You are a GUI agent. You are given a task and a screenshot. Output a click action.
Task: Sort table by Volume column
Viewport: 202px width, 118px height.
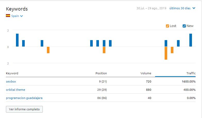click(x=146, y=73)
